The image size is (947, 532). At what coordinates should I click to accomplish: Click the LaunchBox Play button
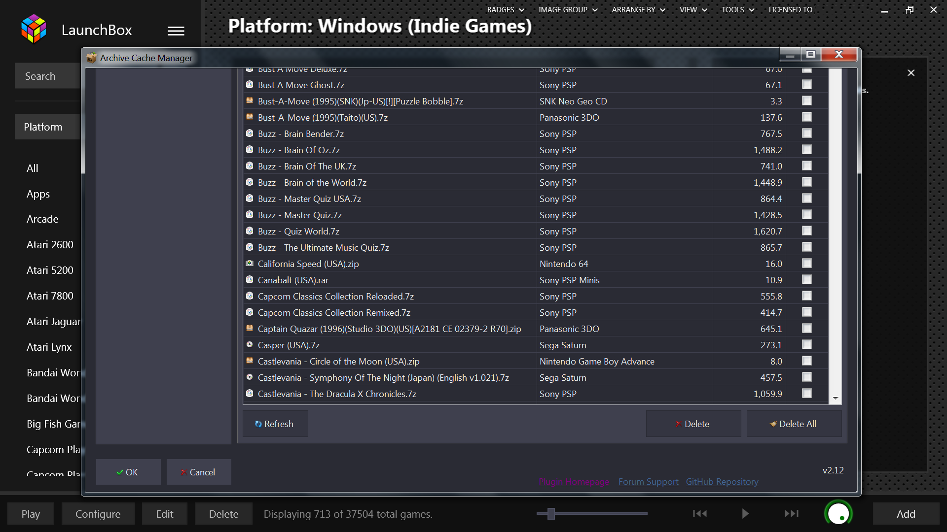pos(31,514)
